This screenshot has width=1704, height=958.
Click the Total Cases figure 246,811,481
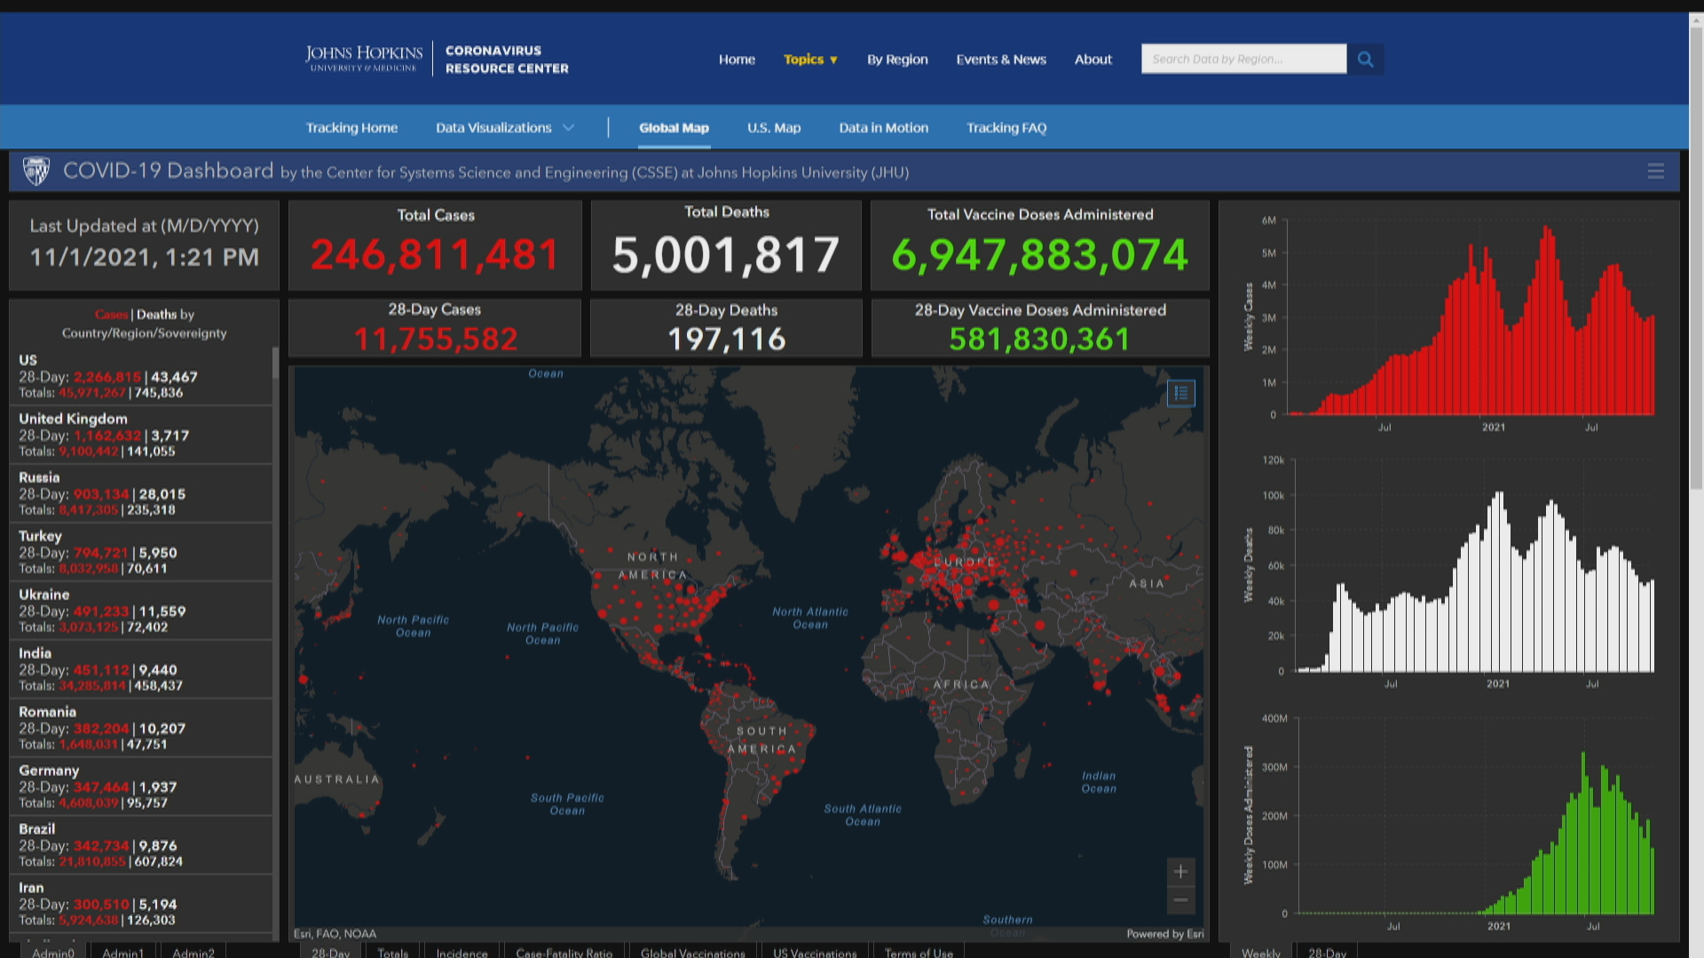[x=435, y=255]
